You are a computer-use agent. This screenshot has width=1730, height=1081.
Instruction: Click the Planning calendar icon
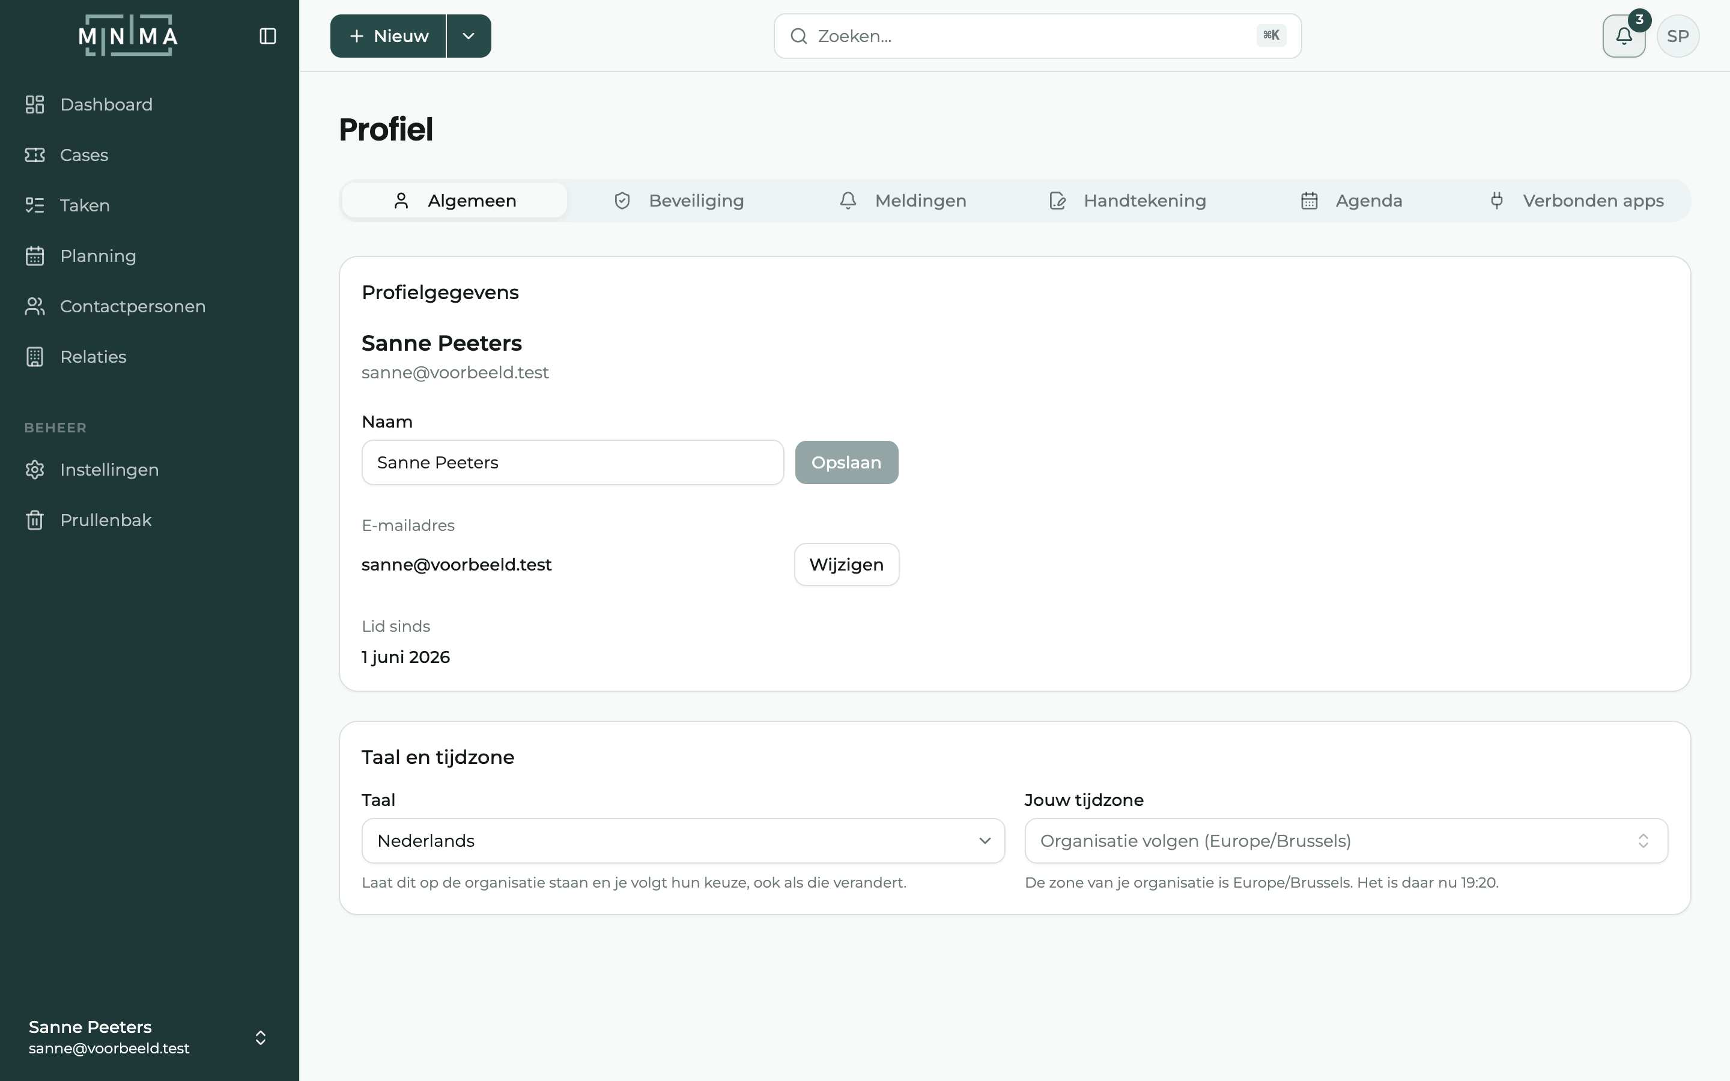tap(34, 256)
